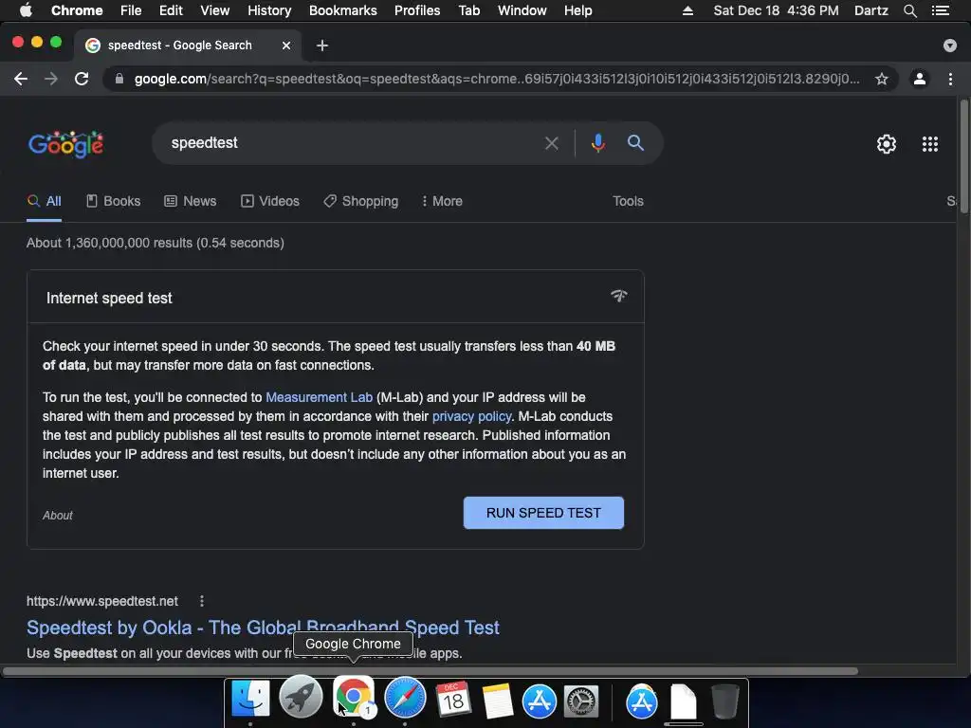Bookmark this page with the star

point(882,79)
